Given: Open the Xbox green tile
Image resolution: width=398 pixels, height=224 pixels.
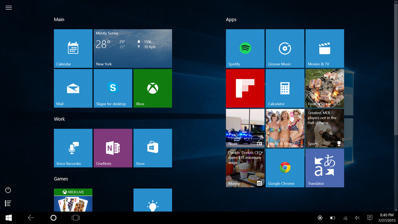Looking at the screenshot, I should click(152, 88).
